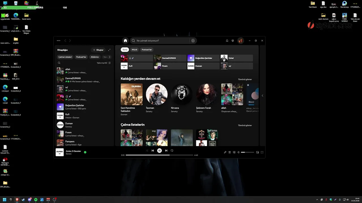Viewport: 362px width, 203px height.
Task: Open Pampers playlist in the library list
Action: [x=84, y=143]
